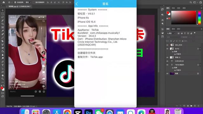Screen dimensions: 203x114
Task: Hide the bc112 layer
Action: pos(167,49)
